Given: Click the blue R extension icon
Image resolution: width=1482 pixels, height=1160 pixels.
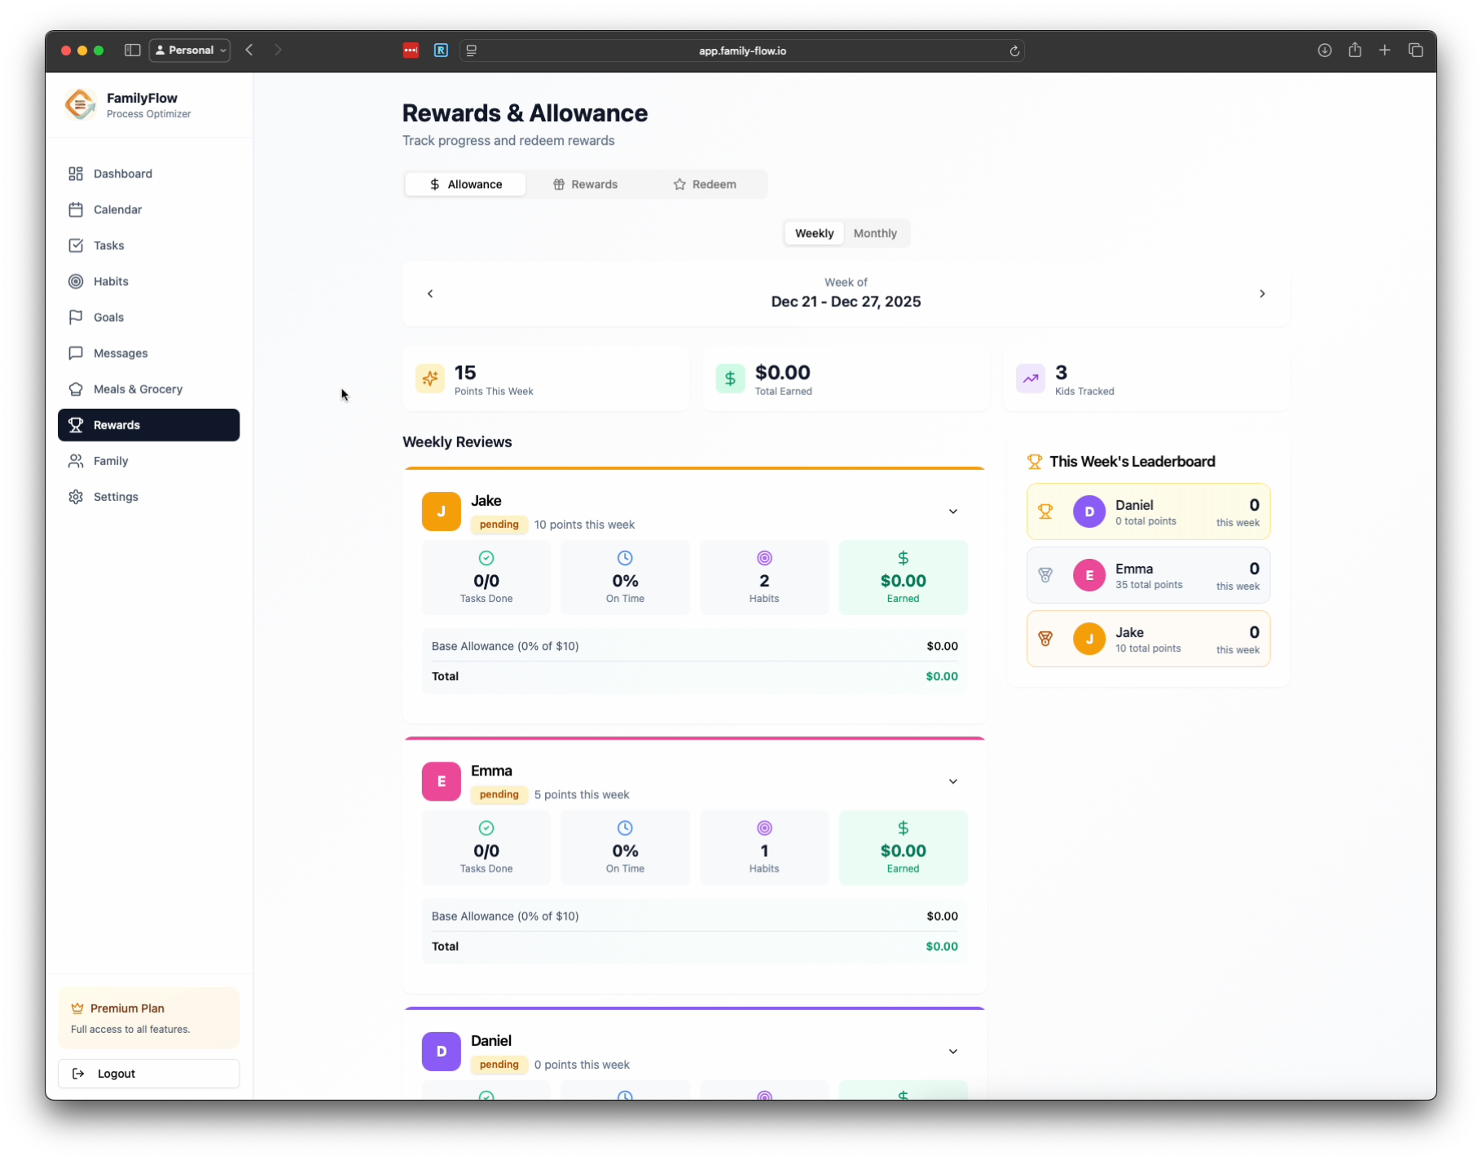Looking at the screenshot, I should (441, 51).
